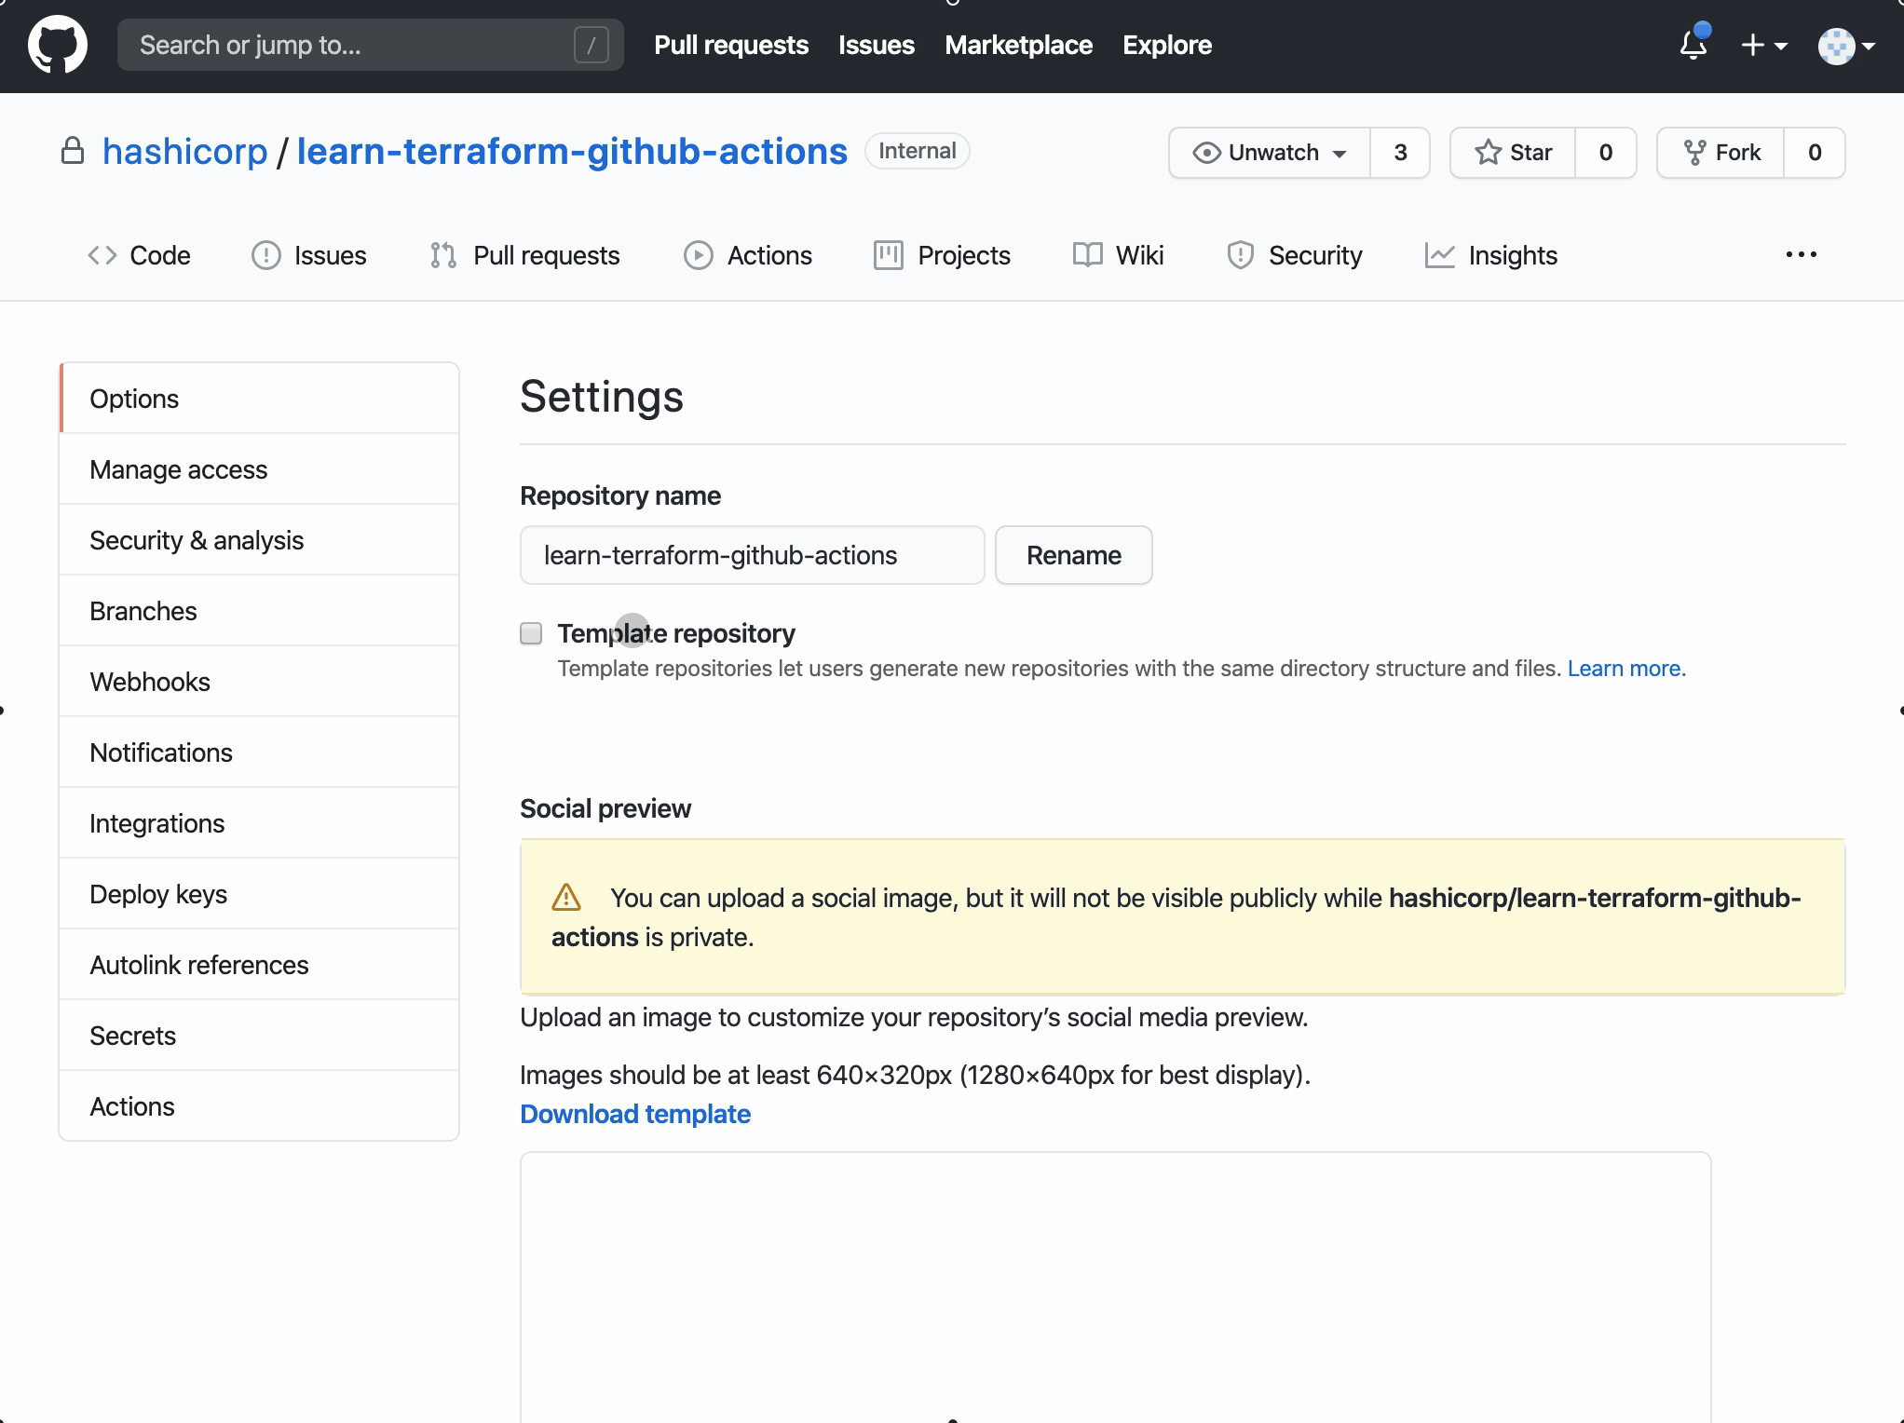Click the slash shortcut icon in search
The height and width of the screenshot is (1423, 1904).
(x=592, y=45)
